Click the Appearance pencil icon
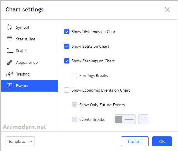 tap(10, 62)
